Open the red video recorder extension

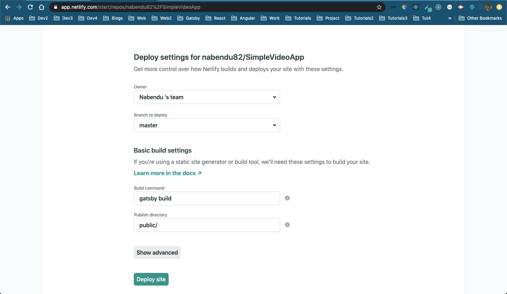pyautogui.click(x=461, y=7)
